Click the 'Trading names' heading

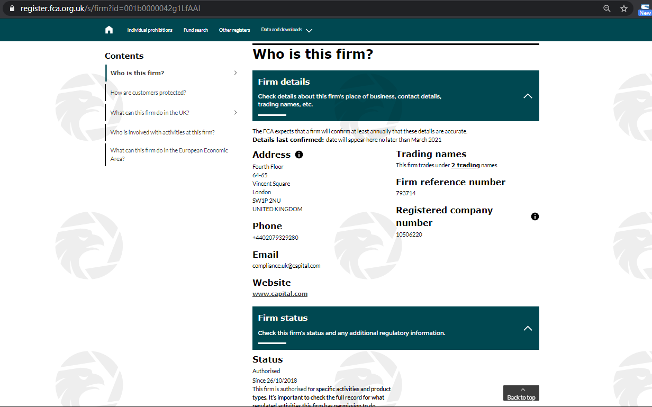(431, 154)
